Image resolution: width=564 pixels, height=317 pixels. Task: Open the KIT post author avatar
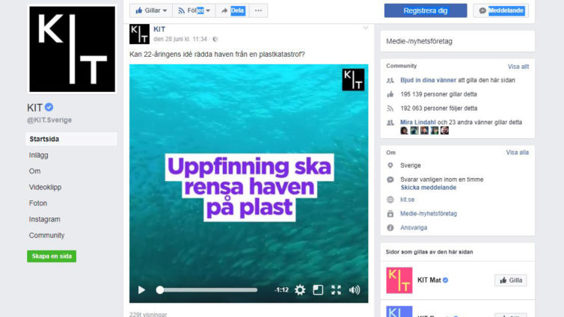(139, 34)
